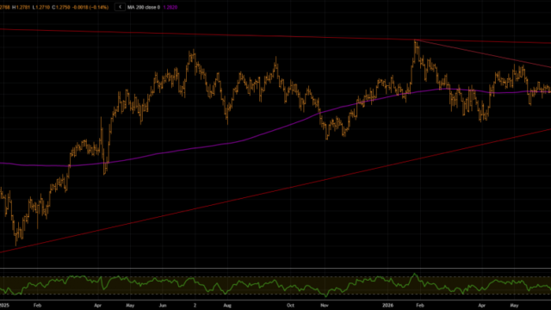Viewport: 551px width, 310px height.
Task: Click the change value -0.0018 (-0.14%)
Action: tap(90, 7)
